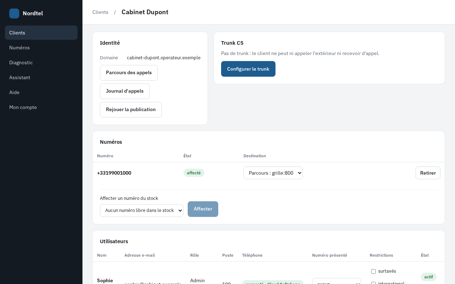Click Rejouer la publication

click(131, 110)
